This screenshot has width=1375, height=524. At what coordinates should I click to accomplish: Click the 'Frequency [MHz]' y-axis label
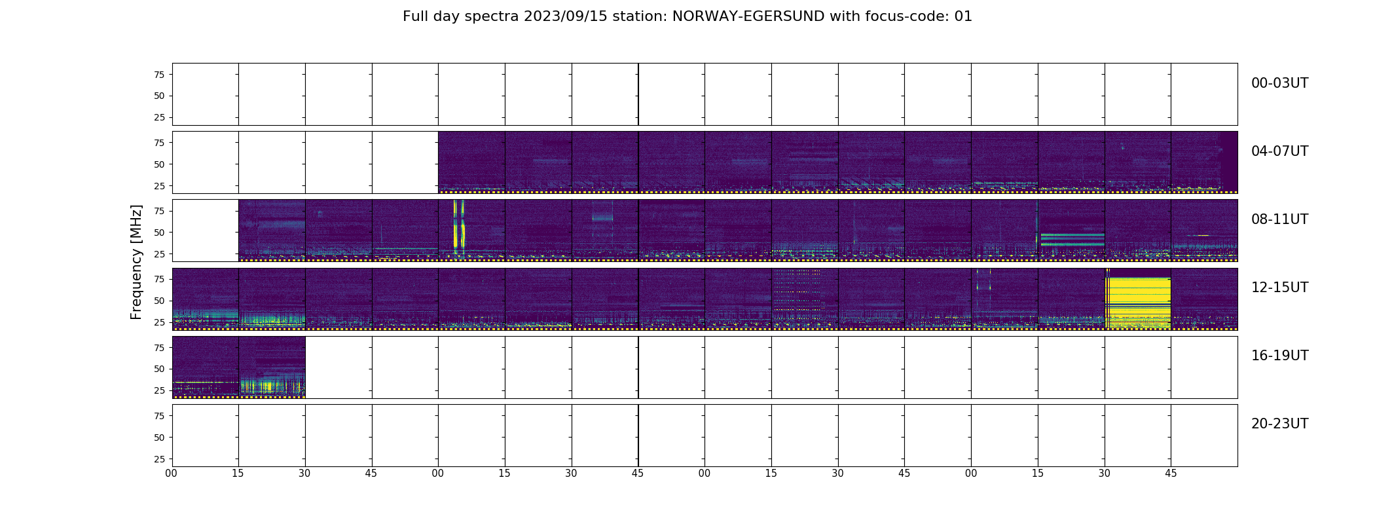click(136, 262)
